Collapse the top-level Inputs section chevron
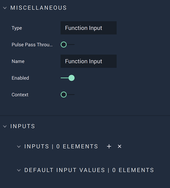 coord(5,126)
